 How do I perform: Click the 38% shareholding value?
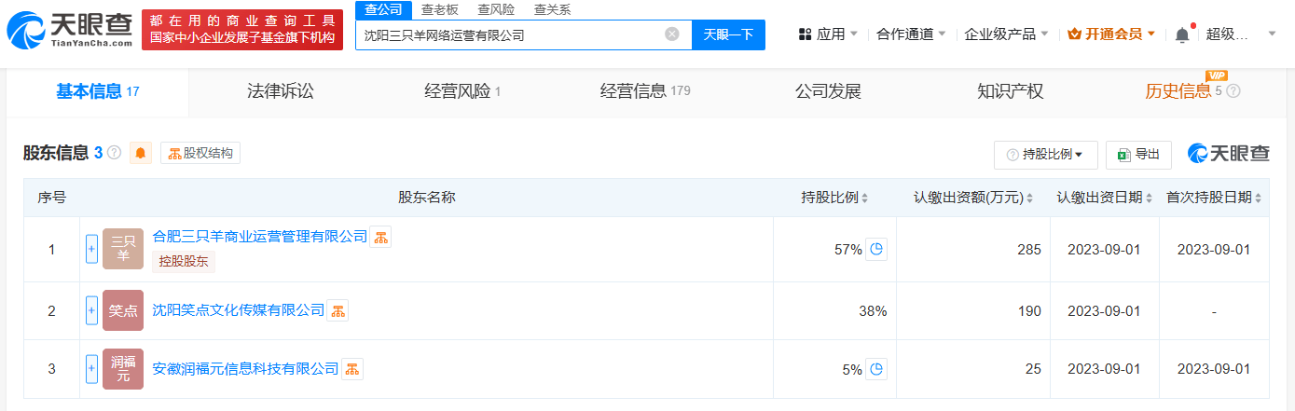point(873,311)
